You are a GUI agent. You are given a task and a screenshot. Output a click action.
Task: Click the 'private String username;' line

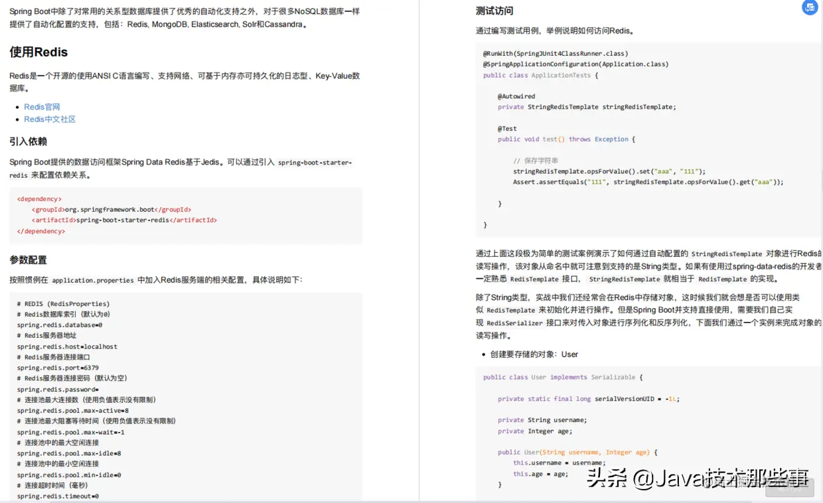coord(542,420)
